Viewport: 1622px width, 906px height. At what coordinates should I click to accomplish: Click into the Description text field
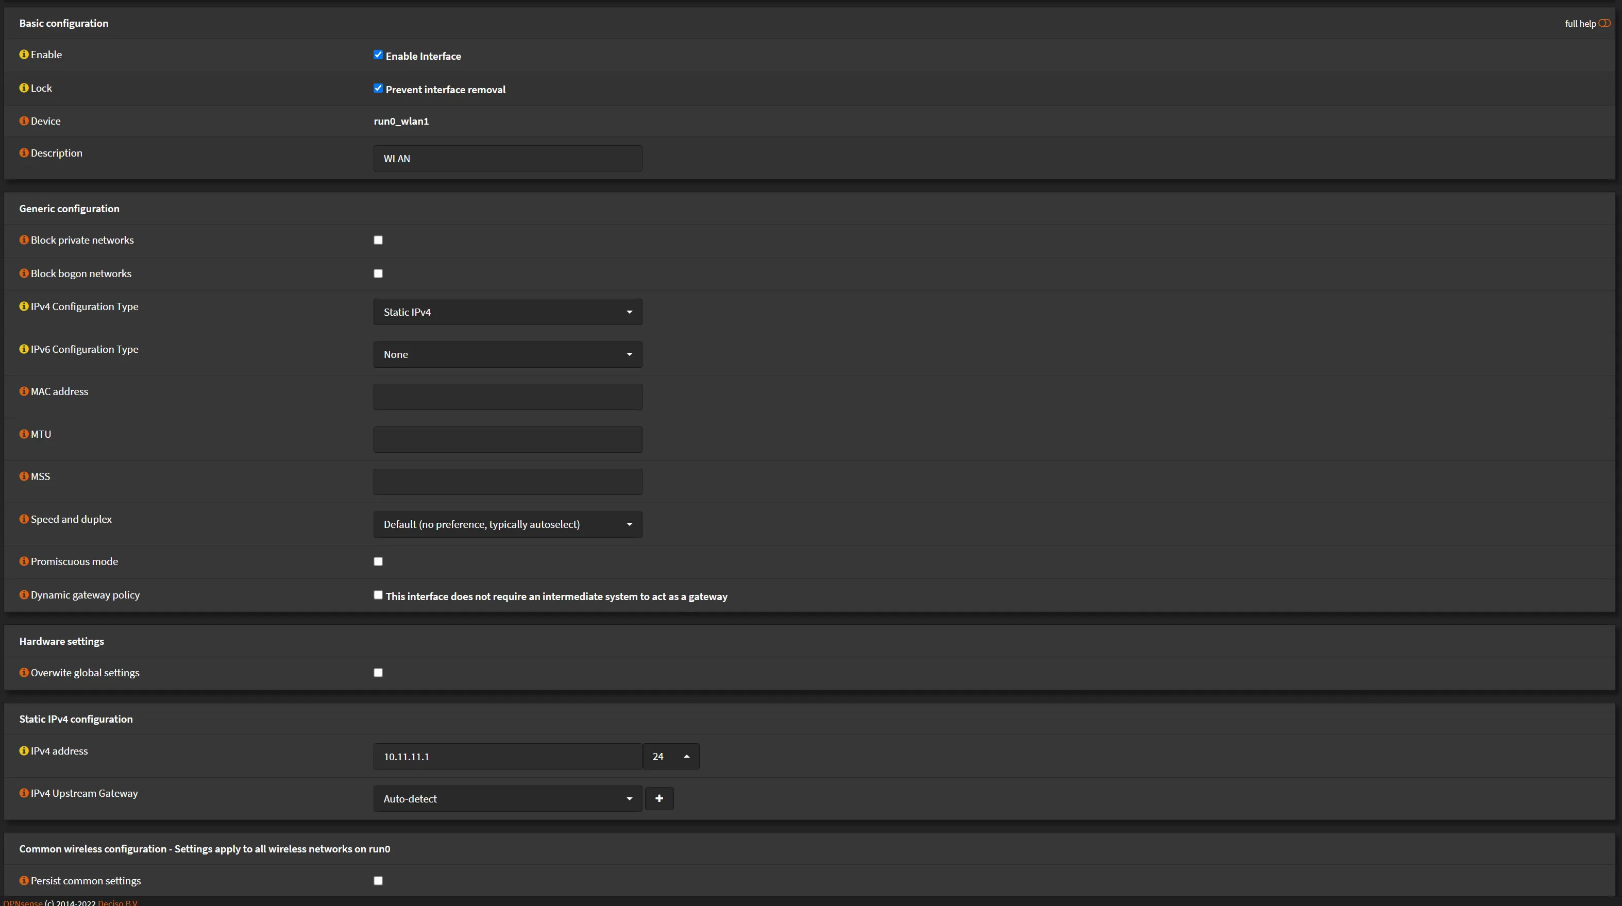pos(508,159)
